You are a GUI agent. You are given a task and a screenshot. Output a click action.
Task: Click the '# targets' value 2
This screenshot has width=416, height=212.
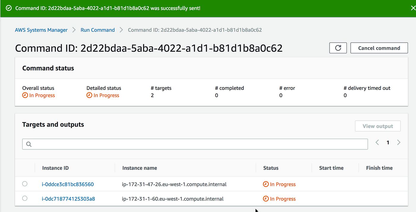[152, 95]
